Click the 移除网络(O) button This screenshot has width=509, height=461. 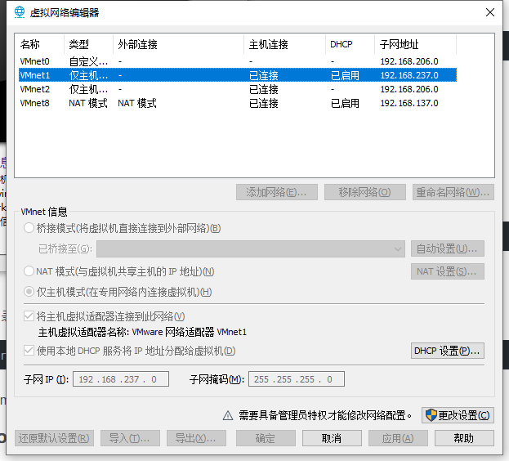(x=365, y=192)
